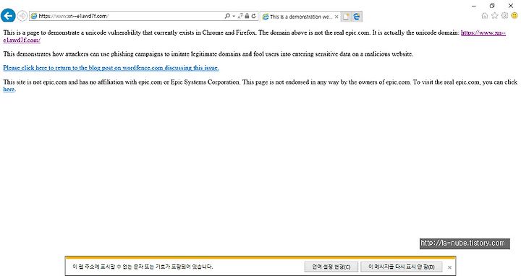The image size is (521, 276).
Task: Minimize the Internet Explorer window
Action: [x=474, y=6]
